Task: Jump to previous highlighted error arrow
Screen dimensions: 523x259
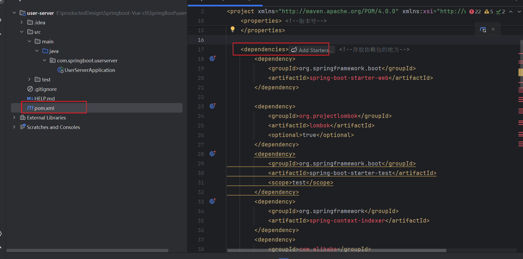Action: (511, 12)
